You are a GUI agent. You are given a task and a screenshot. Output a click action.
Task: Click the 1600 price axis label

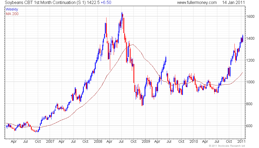click(250, 16)
